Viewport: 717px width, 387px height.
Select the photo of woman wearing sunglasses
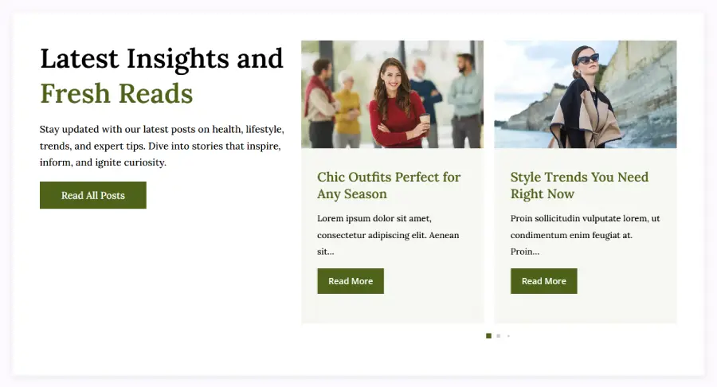(586, 94)
